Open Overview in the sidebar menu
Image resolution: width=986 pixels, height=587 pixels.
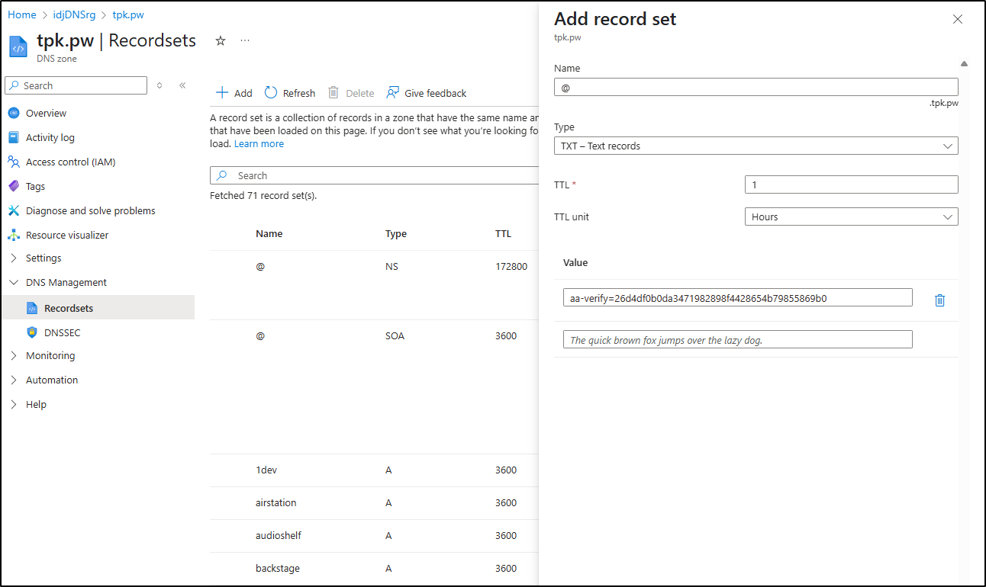(x=46, y=113)
